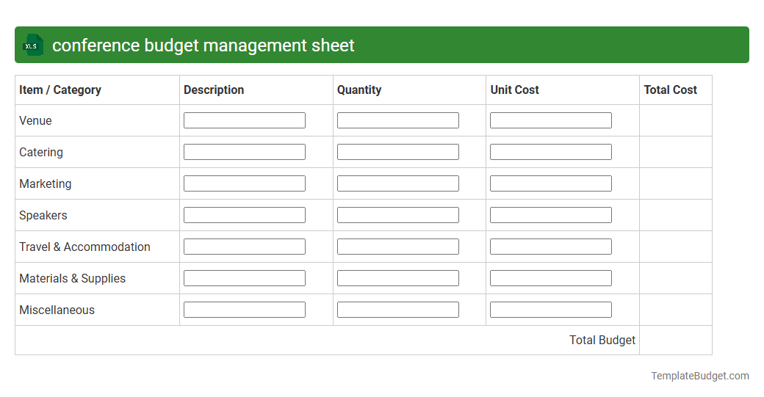Click the Miscellaneous unit cost input field
The width and height of the screenshot is (764, 397).
coord(551,310)
